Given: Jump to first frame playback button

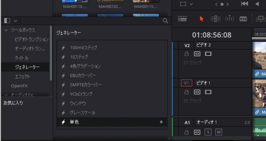Looking at the screenshot, I should [244, 4].
